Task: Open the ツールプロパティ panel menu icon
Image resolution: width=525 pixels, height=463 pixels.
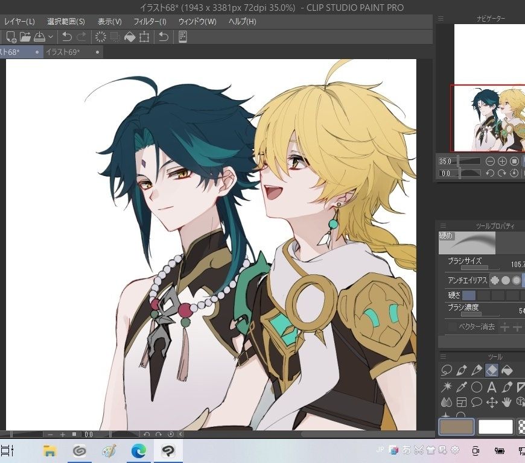Action: [x=443, y=226]
